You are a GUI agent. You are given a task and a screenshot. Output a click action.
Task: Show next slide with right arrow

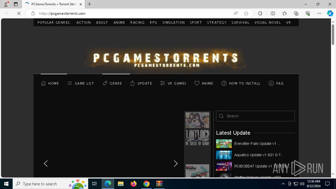176,164
